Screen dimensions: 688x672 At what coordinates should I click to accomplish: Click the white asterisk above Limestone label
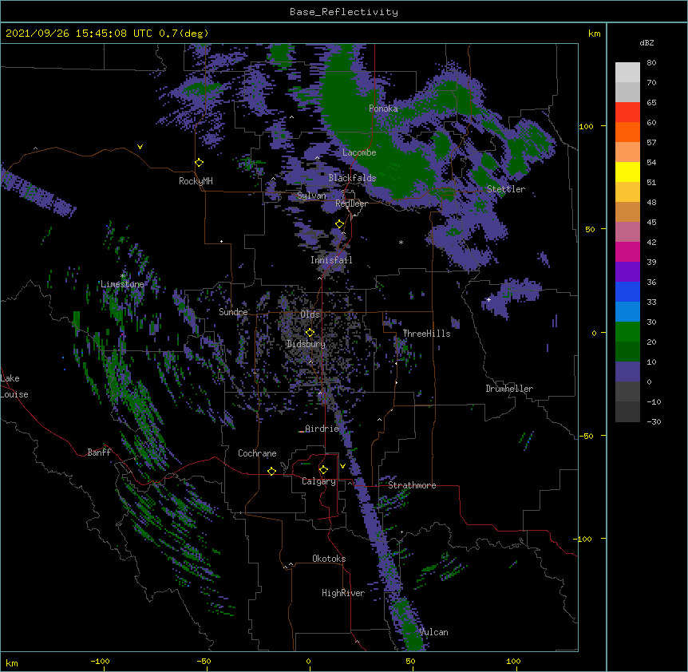[122, 275]
